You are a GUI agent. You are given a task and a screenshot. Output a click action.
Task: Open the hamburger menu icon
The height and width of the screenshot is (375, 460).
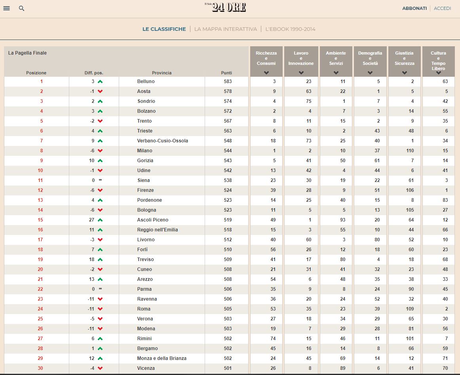pos(6,8)
